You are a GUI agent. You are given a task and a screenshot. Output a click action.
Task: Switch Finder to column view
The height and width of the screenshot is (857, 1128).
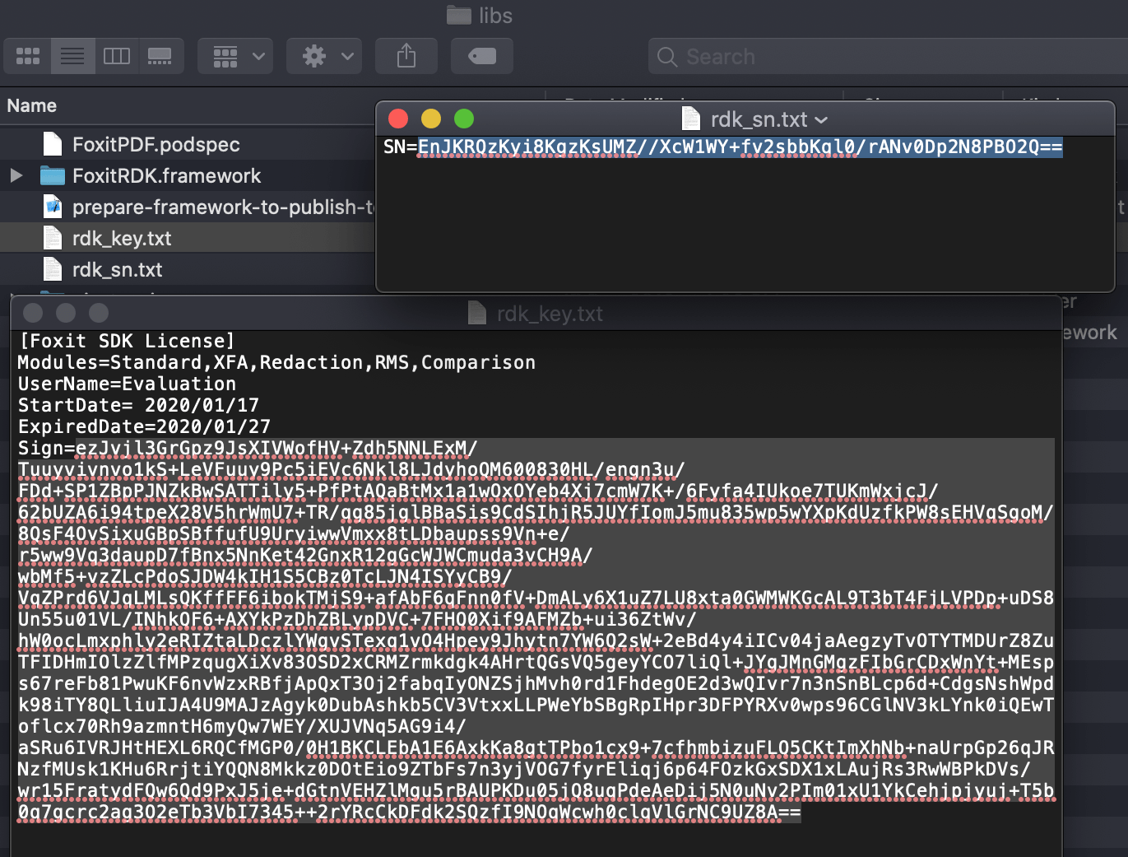117,56
